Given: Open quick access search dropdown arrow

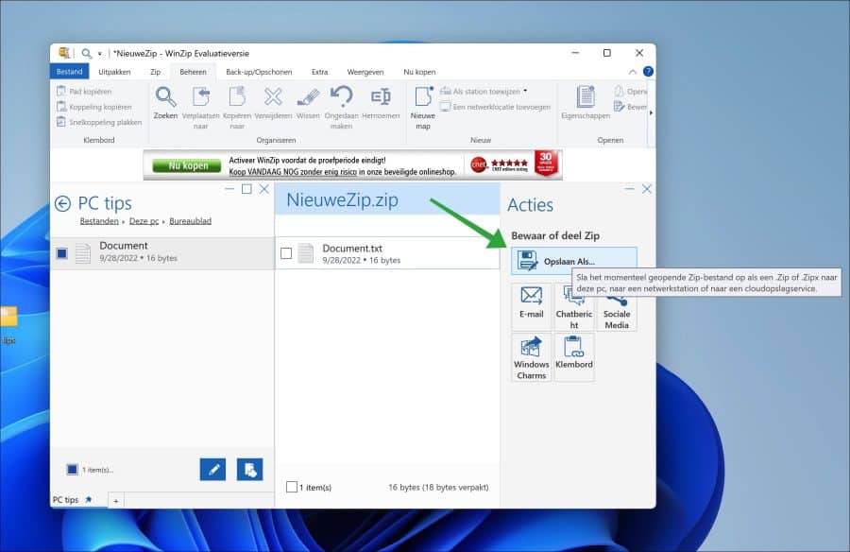Looking at the screenshot, I should pos(100,54).
